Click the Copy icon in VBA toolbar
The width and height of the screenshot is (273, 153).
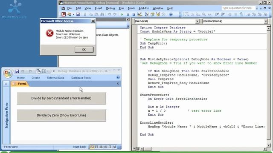coord(91,14)
